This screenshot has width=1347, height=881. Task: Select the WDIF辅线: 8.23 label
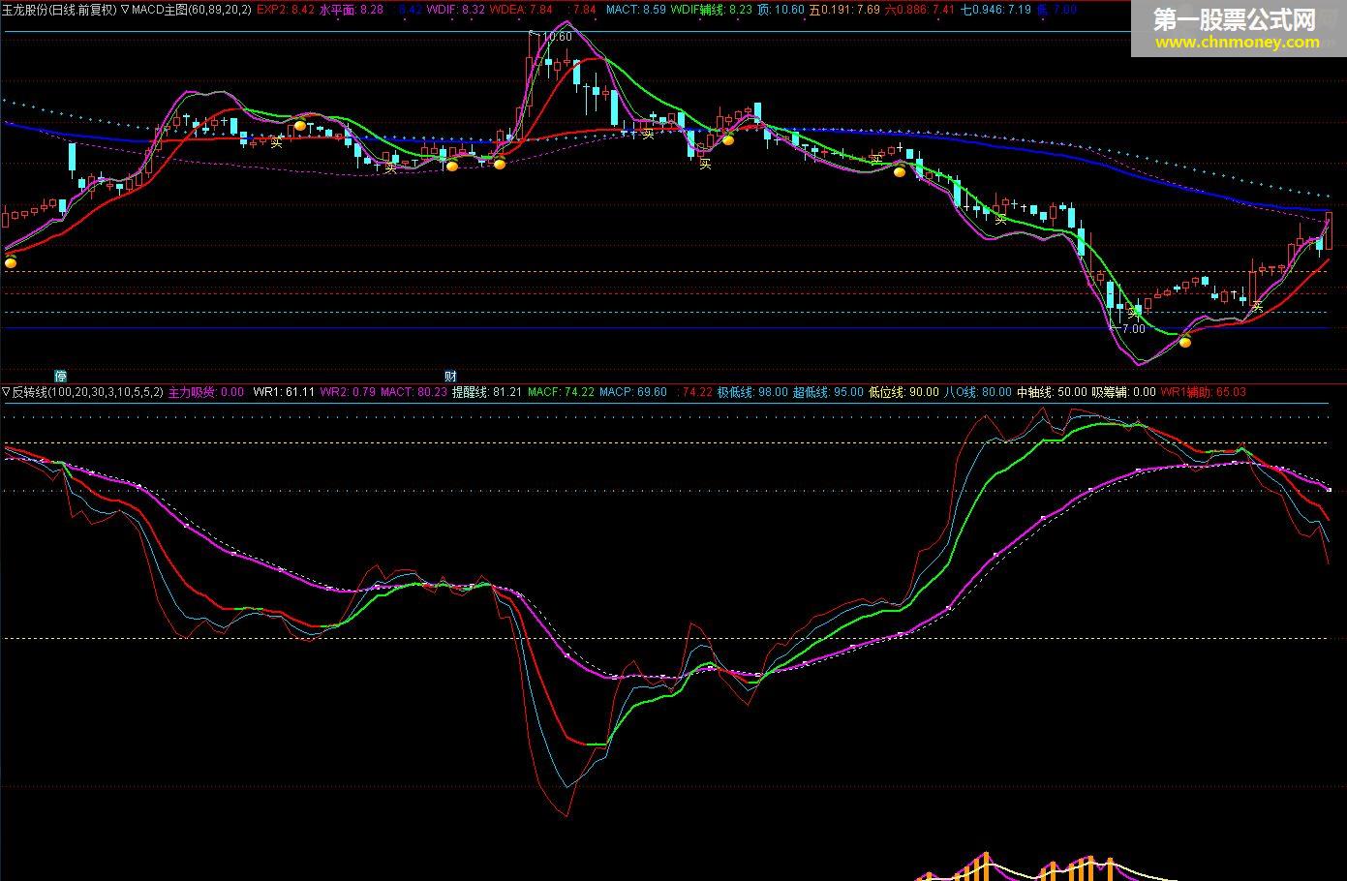pyautogui.click(x=711, y=9)
